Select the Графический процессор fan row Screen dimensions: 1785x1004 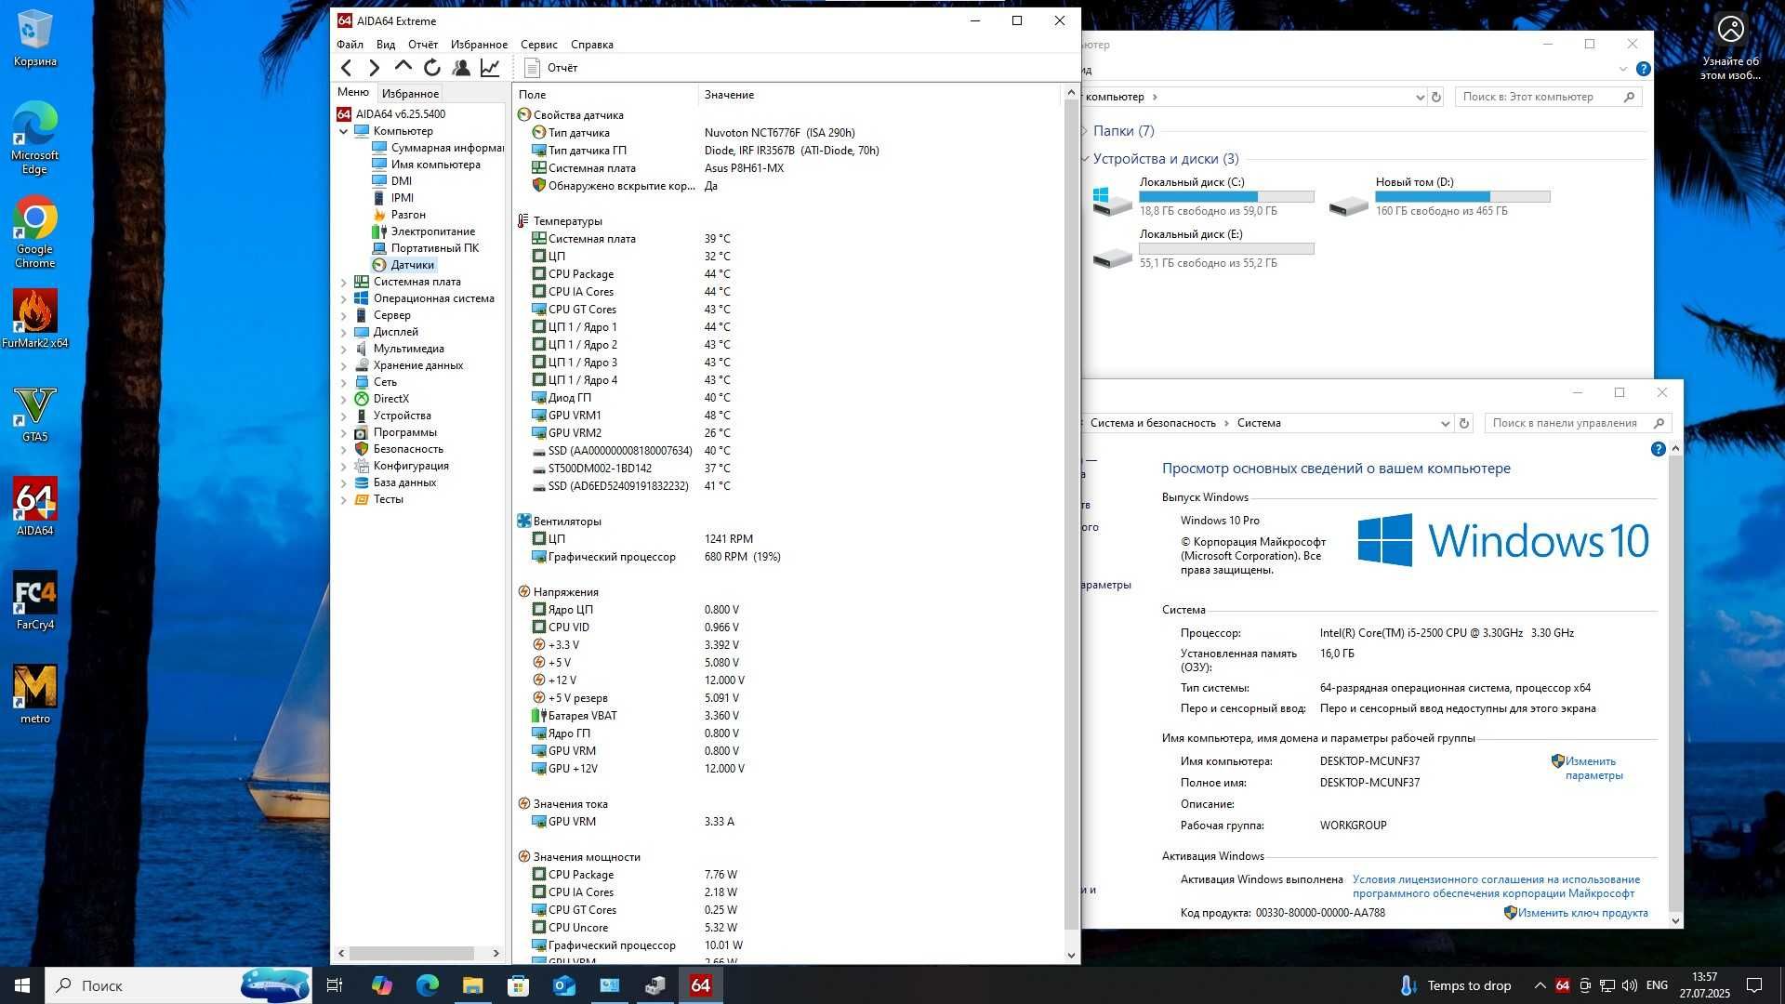pos(786,557)
